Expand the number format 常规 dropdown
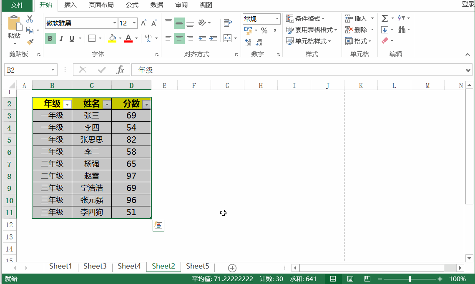Image resolution: width=475 pixels, height=284 pixels. coord(277,19)
